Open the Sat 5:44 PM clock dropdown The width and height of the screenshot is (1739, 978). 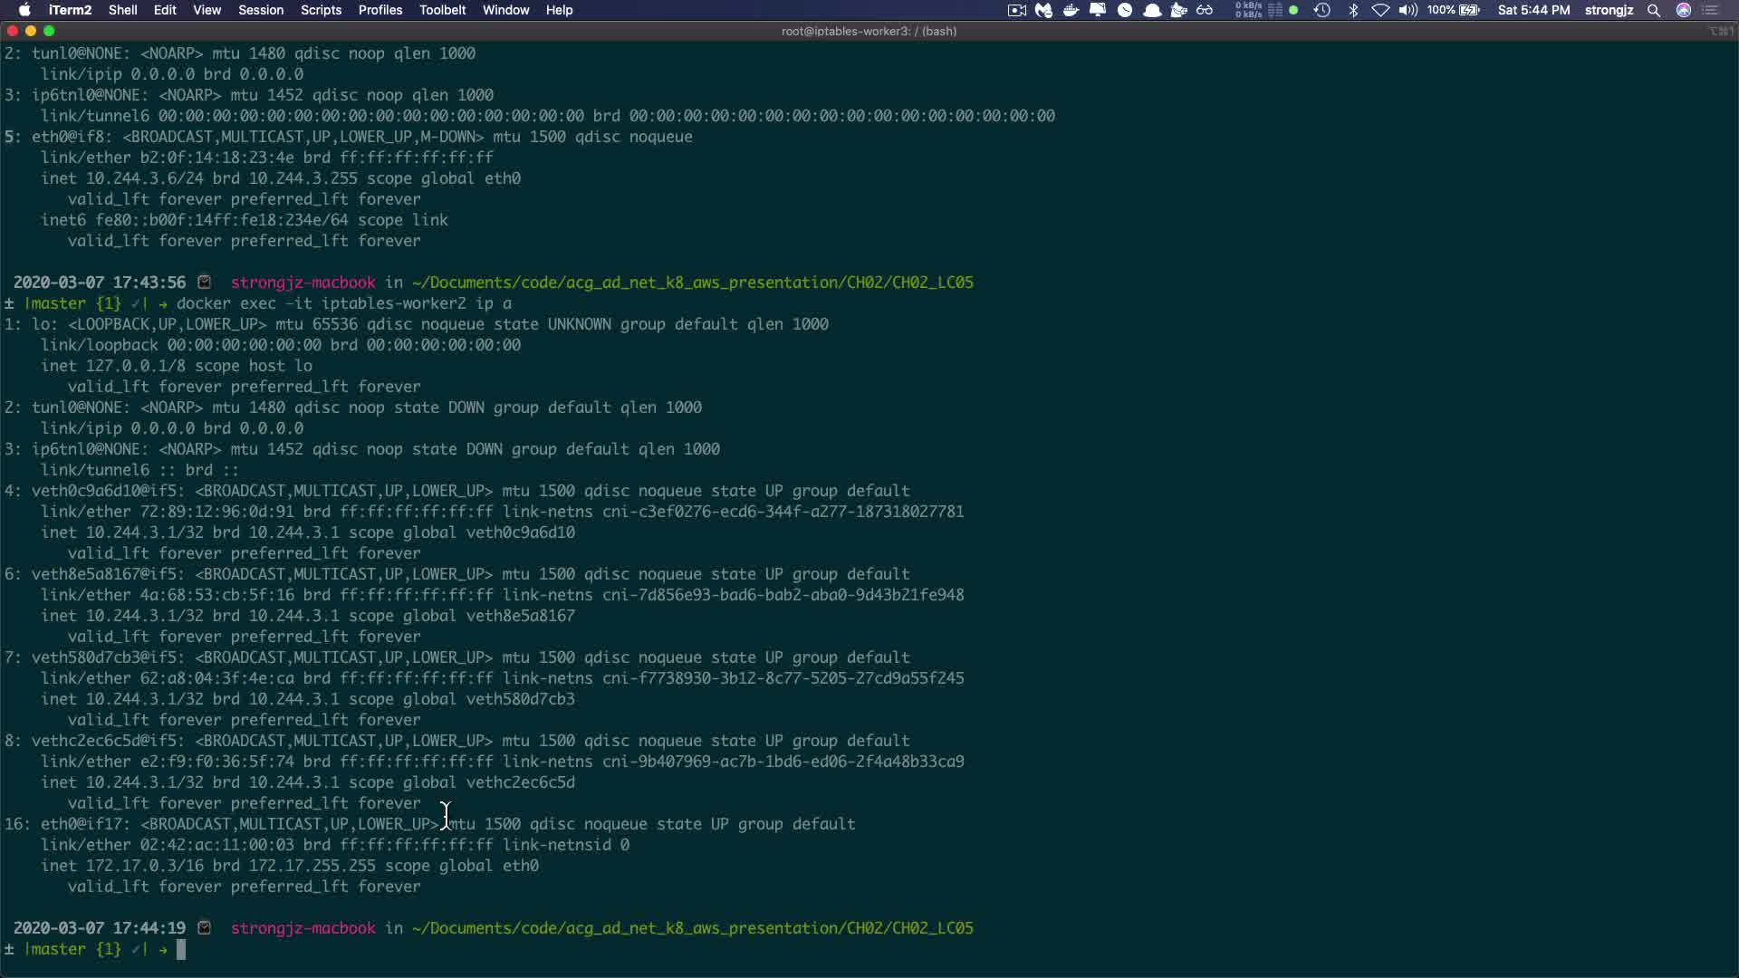pyautogui.click(x=1533, y=10)
